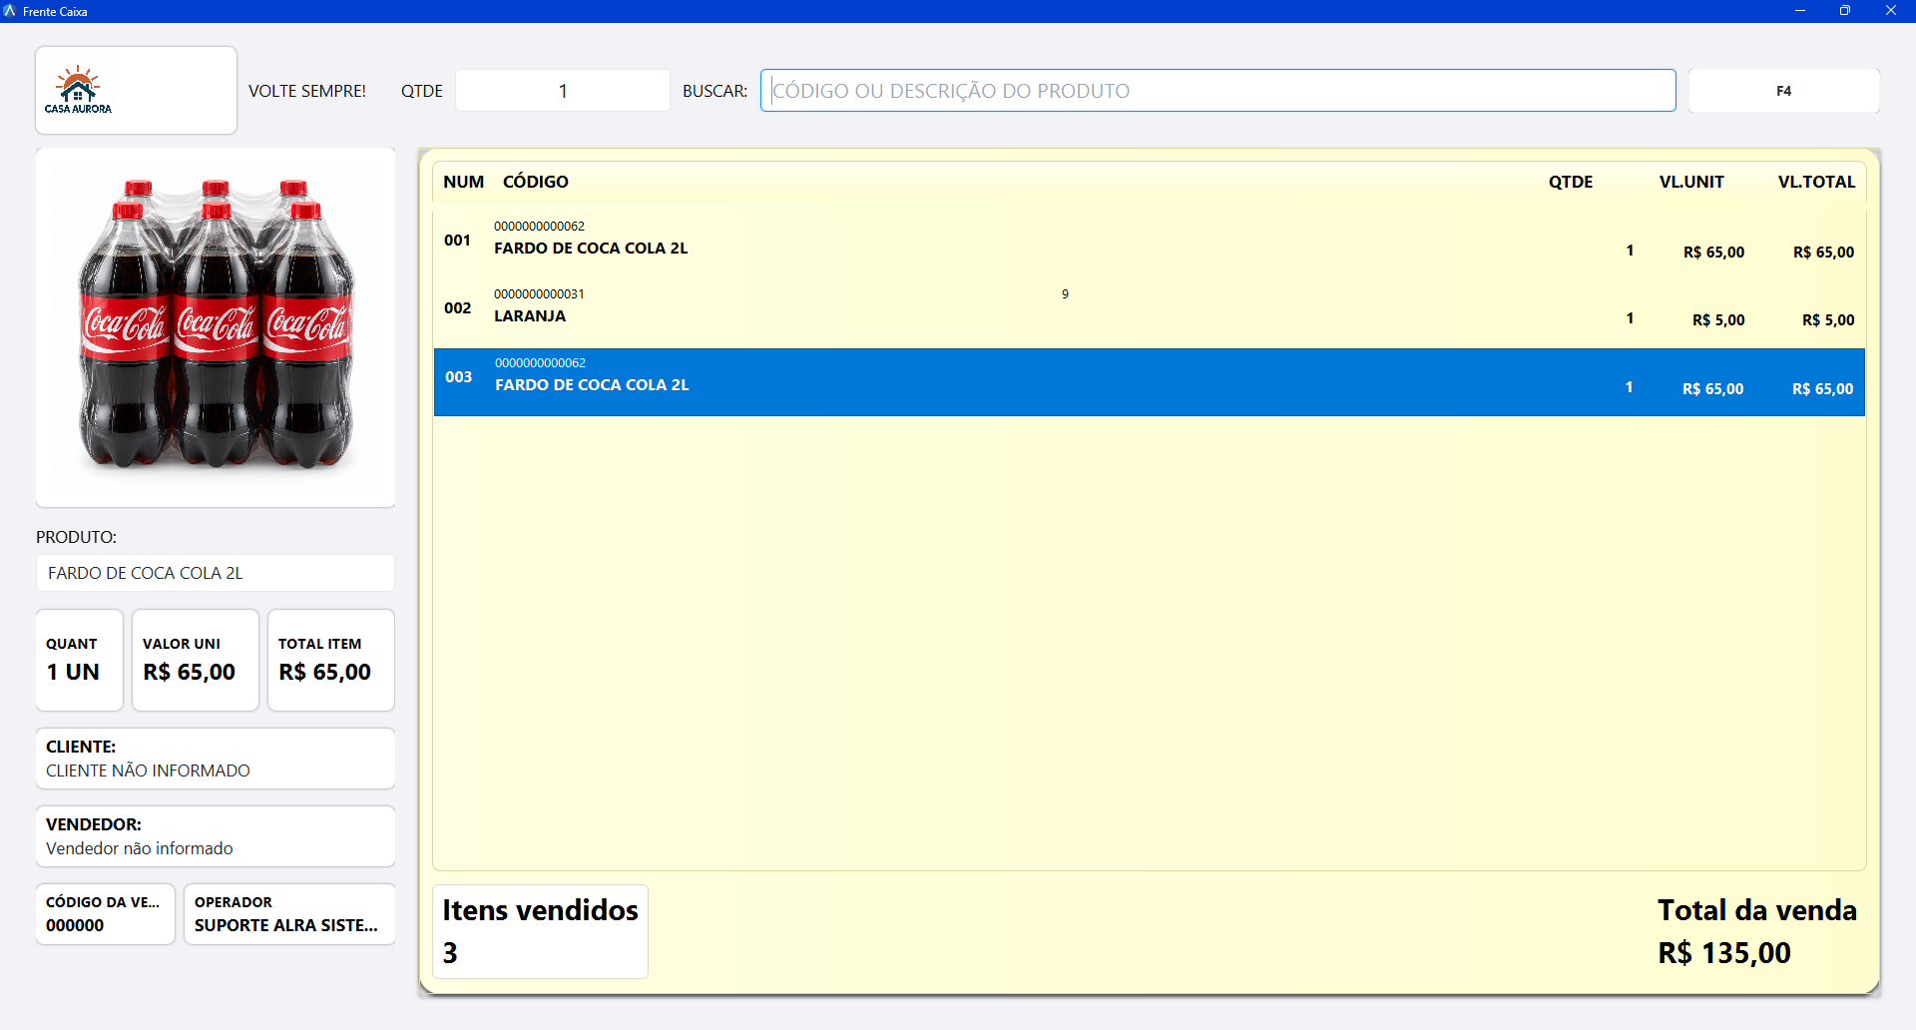This screenshot has width=1916, height=1030.
Task: Open the CLIENTE panel
Action: pos(216,759)
